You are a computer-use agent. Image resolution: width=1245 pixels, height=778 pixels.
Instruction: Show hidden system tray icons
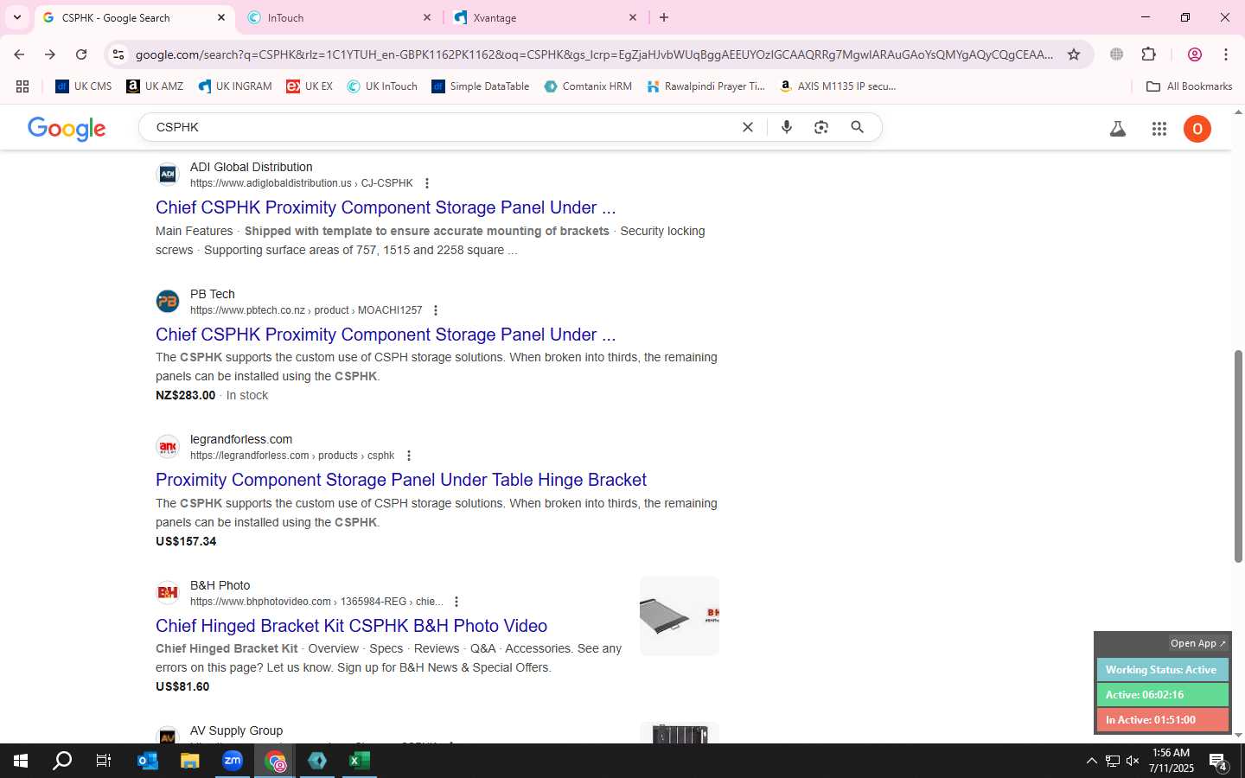pyautogui.click(x=1091, y=761)
